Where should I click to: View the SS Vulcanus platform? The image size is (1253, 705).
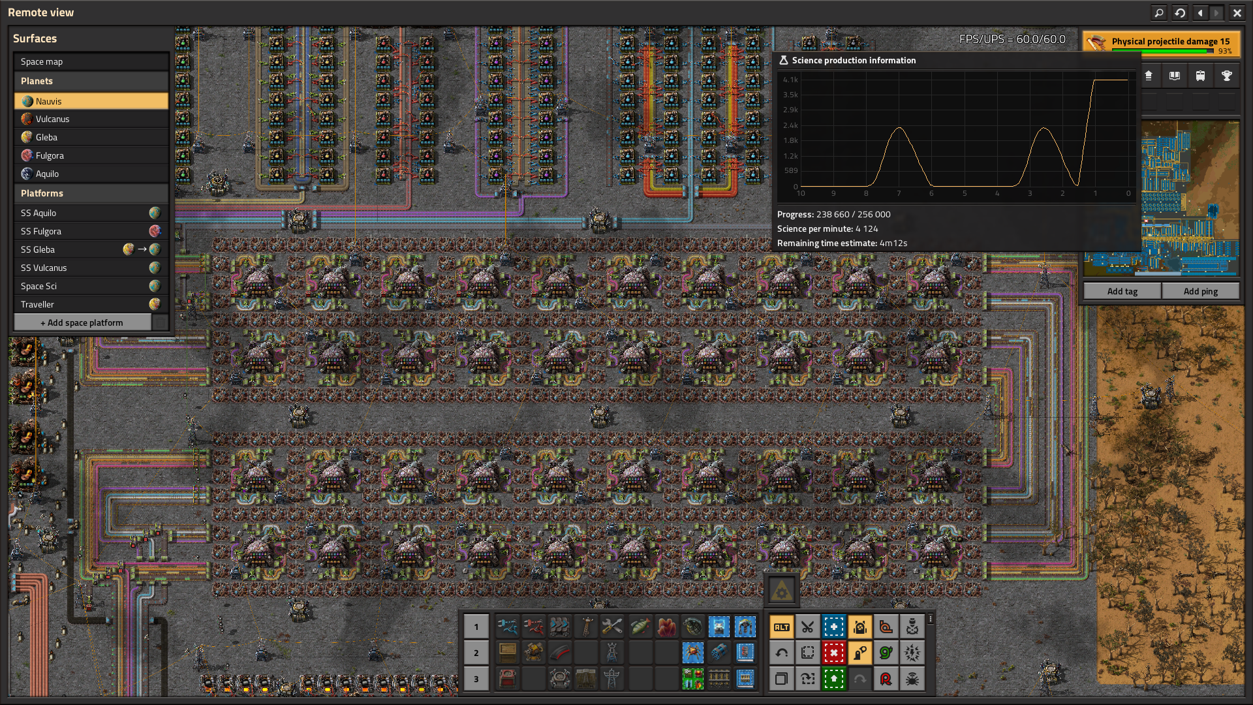click(91, 268)
